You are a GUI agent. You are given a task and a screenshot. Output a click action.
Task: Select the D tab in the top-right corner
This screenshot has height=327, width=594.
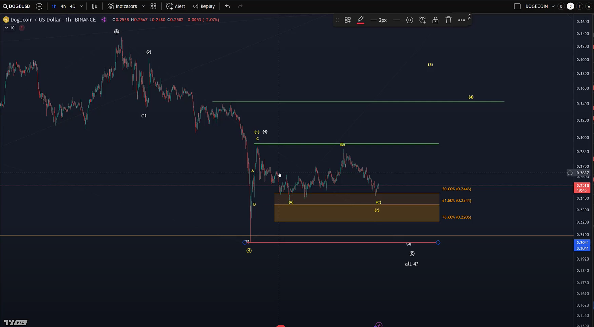click(x=570, y=6)
